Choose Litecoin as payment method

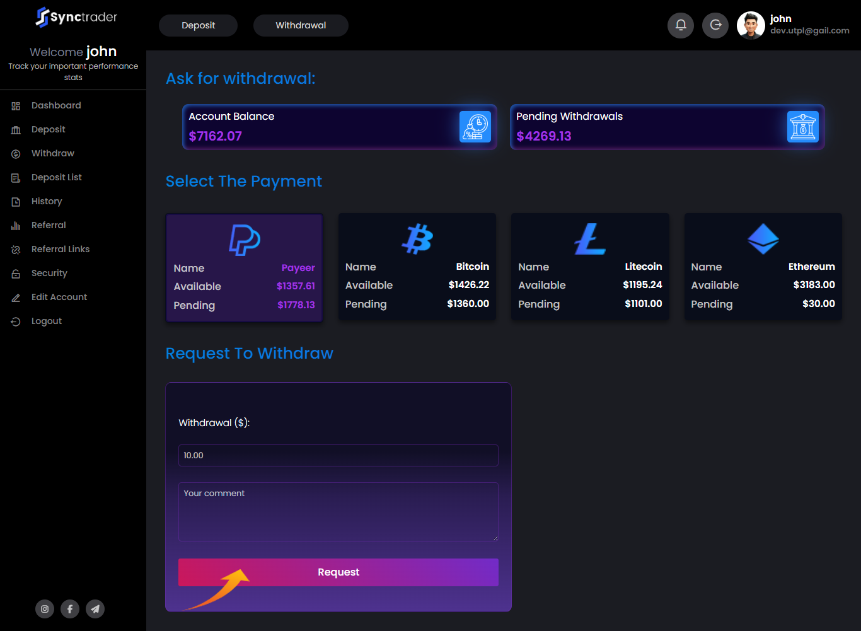click(x=590, y=267)
